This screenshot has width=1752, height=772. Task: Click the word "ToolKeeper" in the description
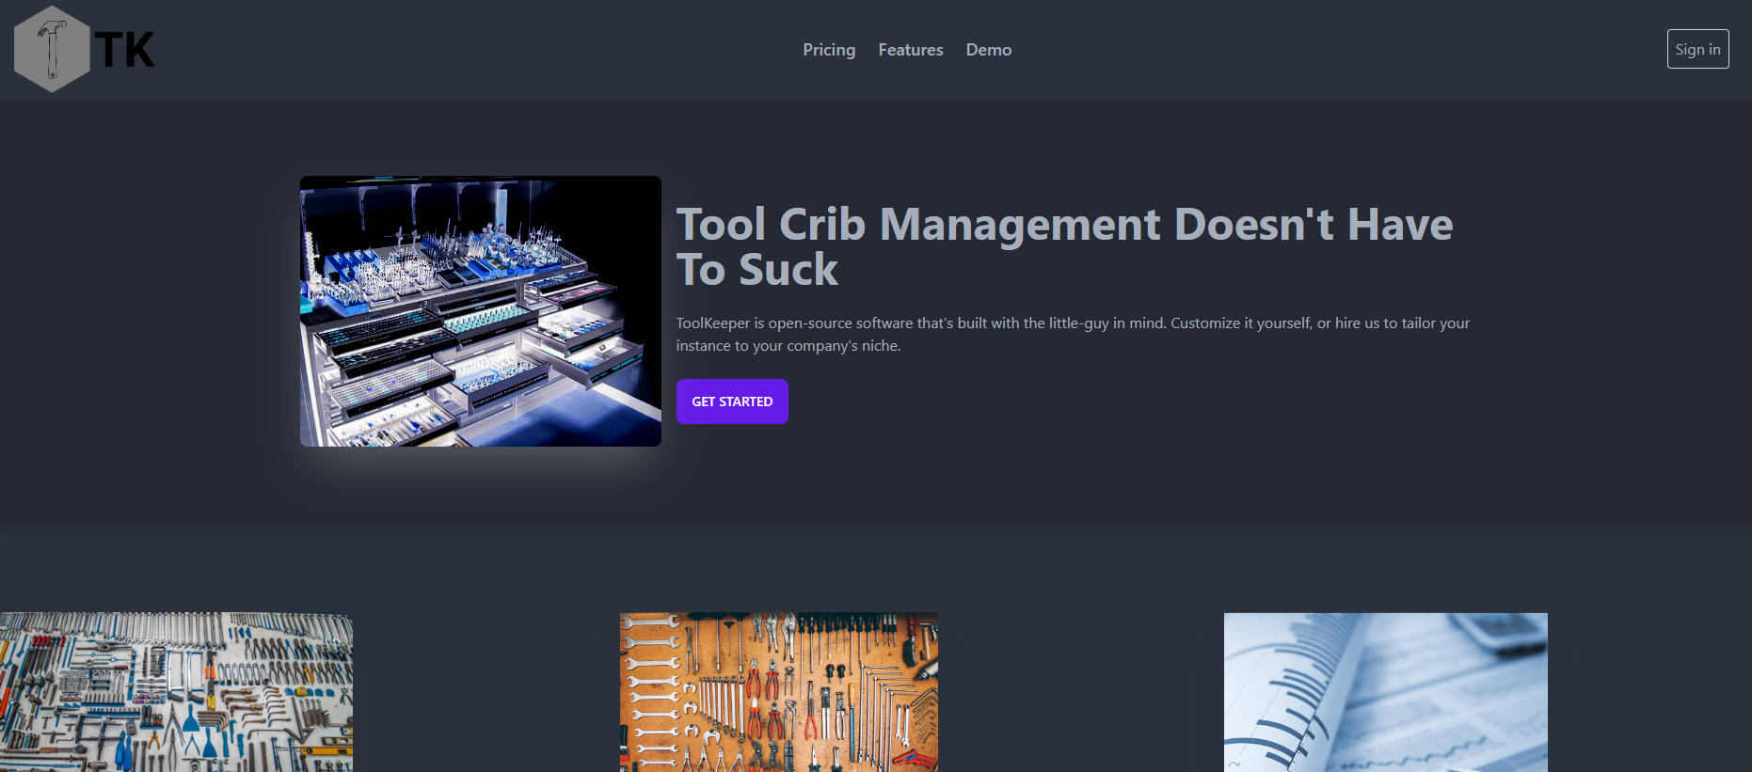(712, 323)
